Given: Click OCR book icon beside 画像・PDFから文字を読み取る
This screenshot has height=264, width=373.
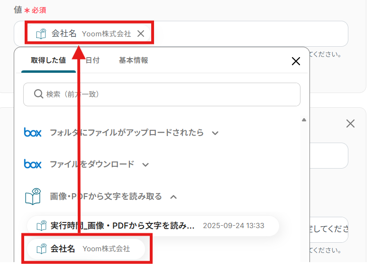Looking at the screenshot, I should pos(33,196).
